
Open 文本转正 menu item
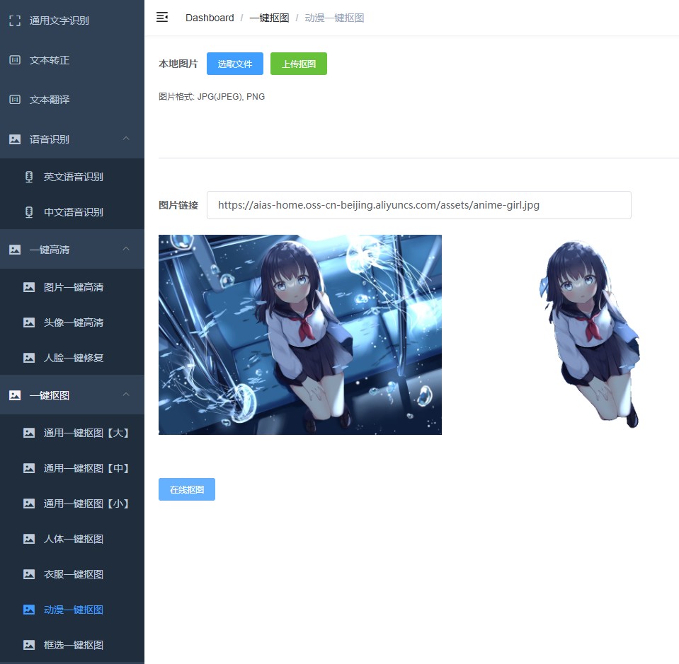[x=72, y=60]
